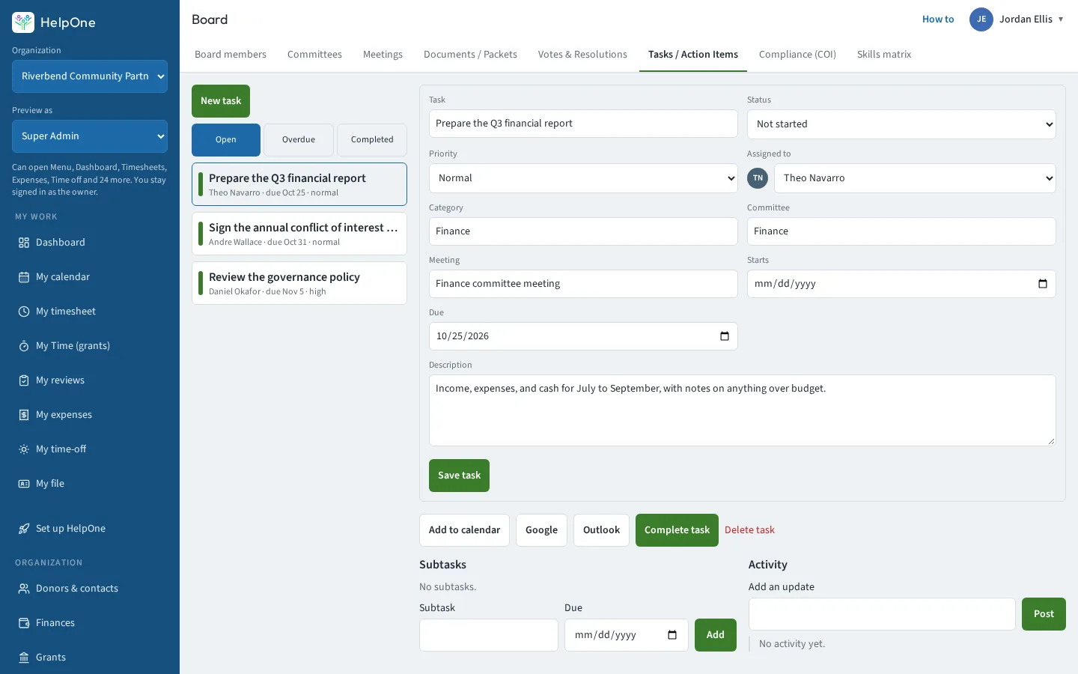The image size is (1078, 674).
Task: Switch to the Meetings tab
Action: click(x=383, y=55)
